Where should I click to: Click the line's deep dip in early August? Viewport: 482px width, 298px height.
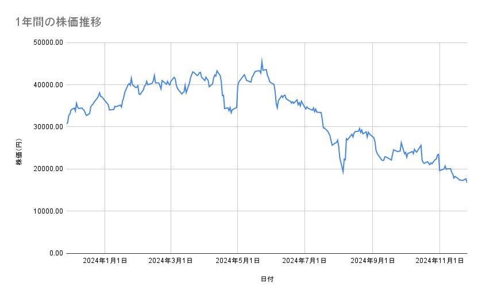[x=343, y=172]
